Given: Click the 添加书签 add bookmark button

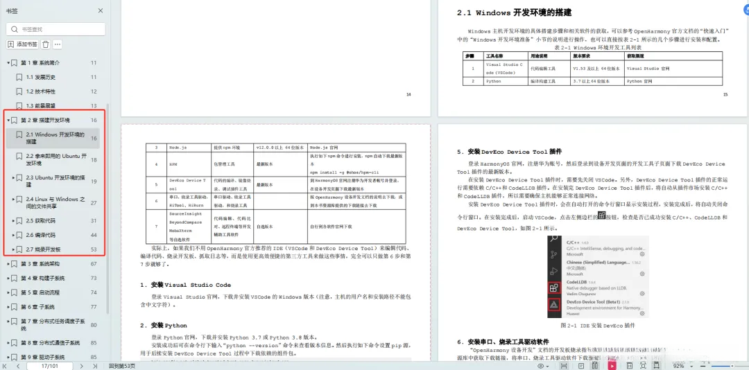Looking at the screenshot, I should 22,44.
